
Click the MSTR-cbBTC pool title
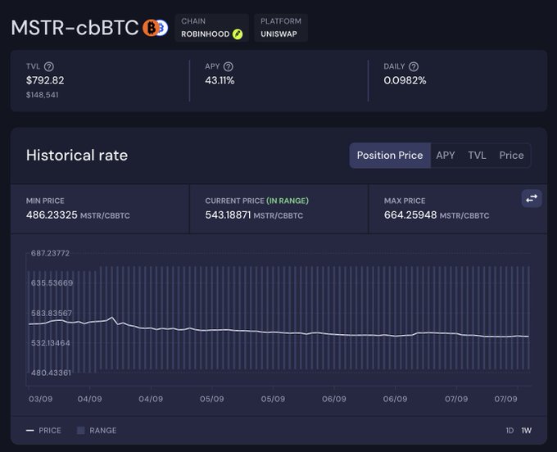[75, 28]
